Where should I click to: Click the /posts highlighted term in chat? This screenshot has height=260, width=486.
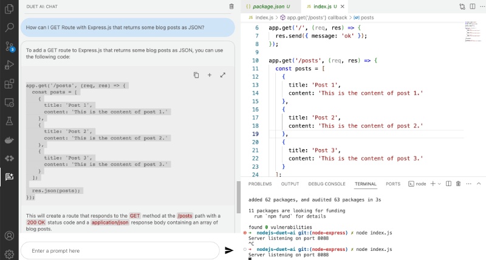click(x=185, y=216)
